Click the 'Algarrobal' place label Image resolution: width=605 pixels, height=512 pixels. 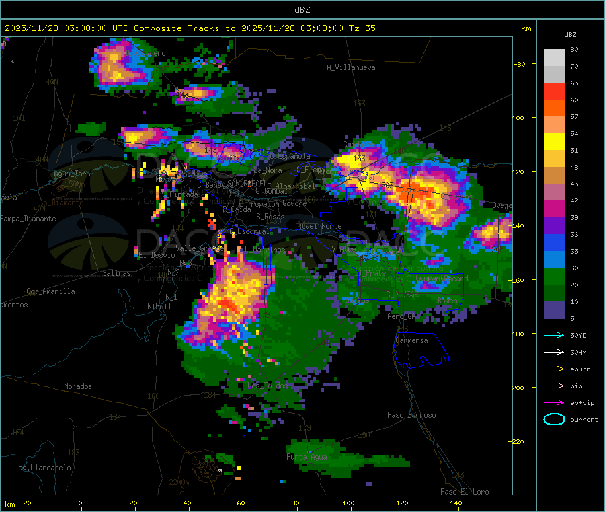295,186
